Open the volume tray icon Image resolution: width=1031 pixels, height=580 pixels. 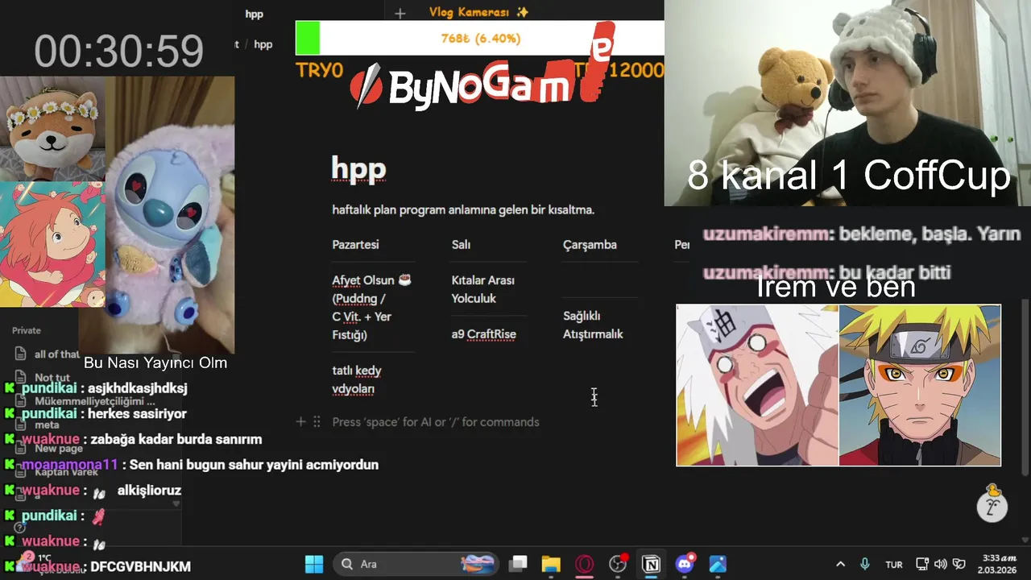(941, 564)
